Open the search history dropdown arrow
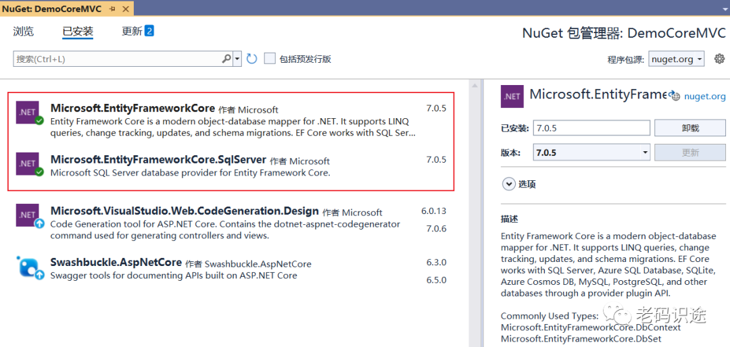 click(x=237, y=59)
